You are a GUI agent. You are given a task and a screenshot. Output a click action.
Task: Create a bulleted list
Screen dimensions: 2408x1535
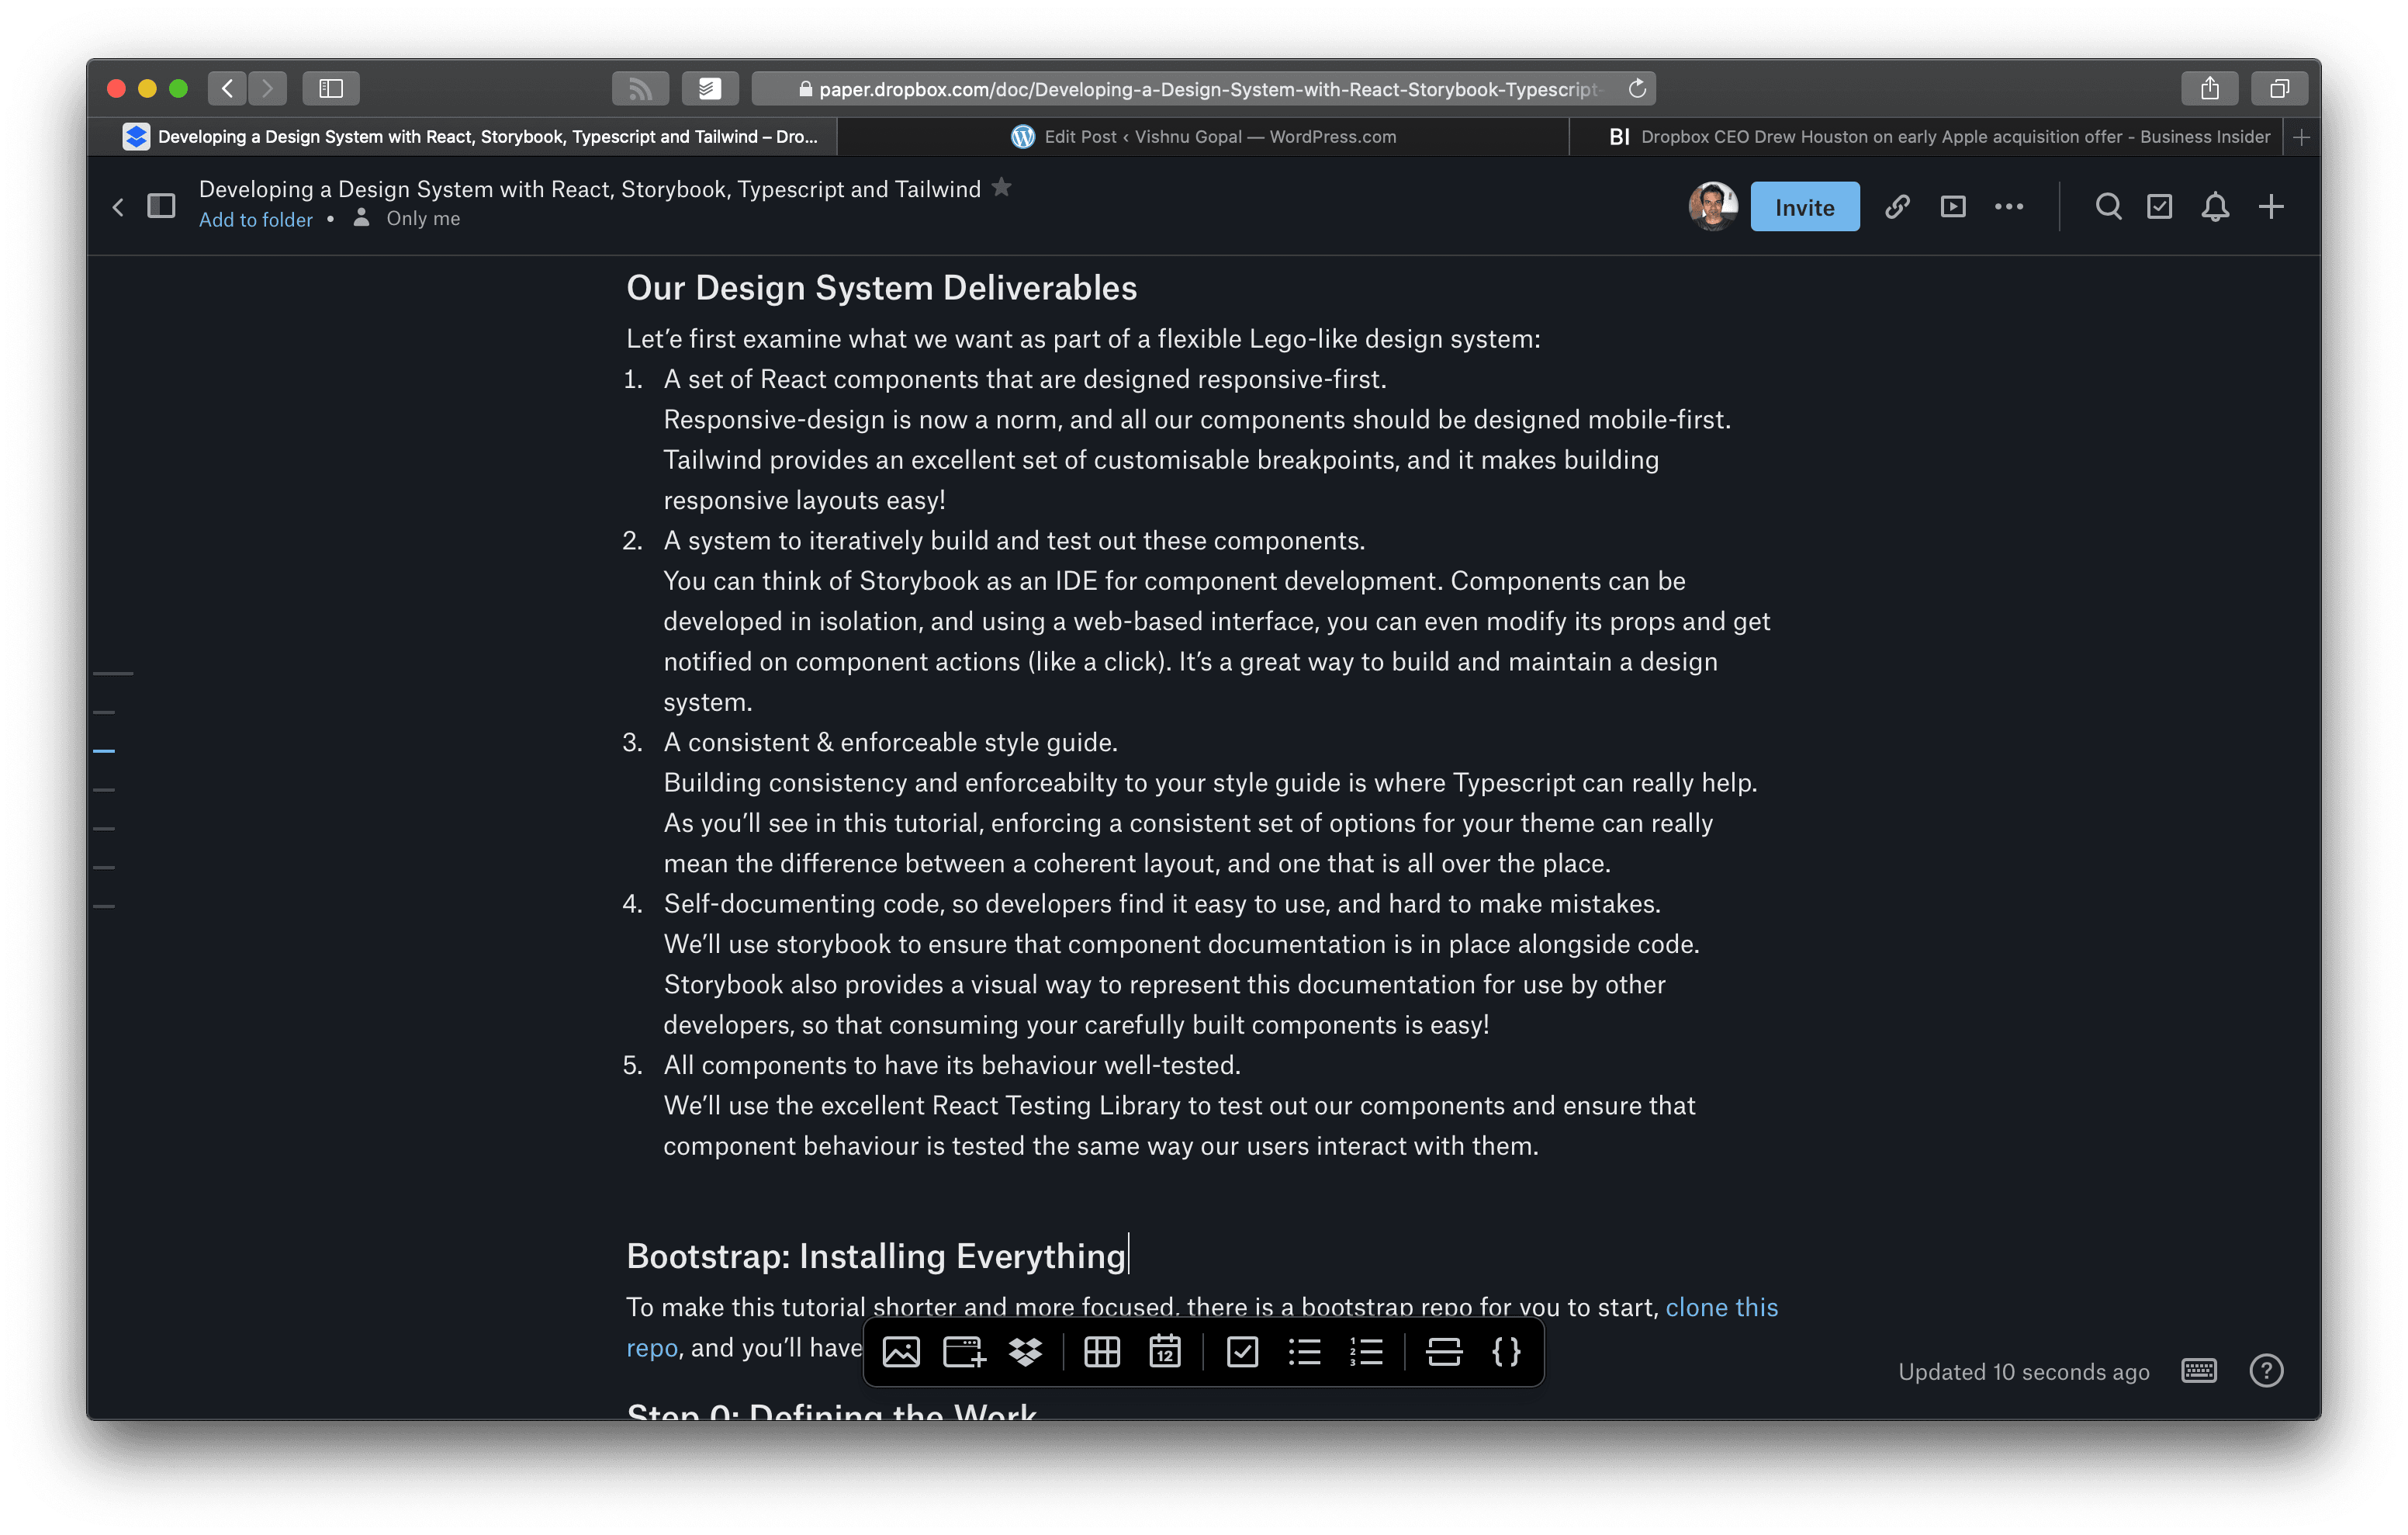coord(1304,1352)
